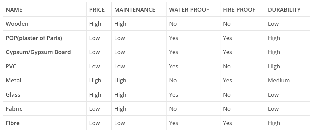
Task: Click the Wooden row name
Action: [x=17, y=24]
